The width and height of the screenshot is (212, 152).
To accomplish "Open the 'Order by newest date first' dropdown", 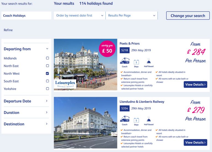I will coord(79,15).
